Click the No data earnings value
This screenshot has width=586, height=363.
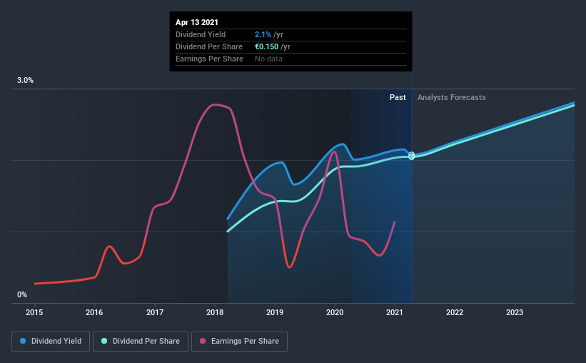pos(268,59)
